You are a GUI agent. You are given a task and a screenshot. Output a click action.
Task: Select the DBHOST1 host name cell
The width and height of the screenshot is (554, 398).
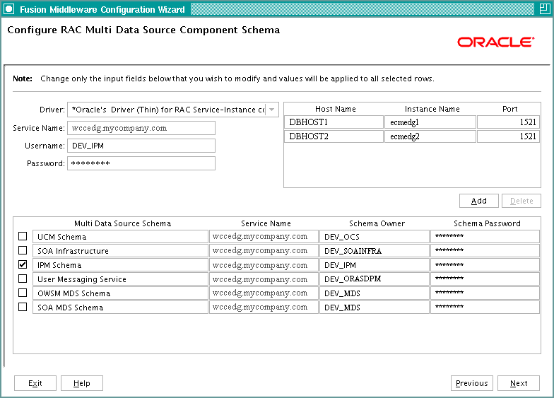click(x=334, y=122)
